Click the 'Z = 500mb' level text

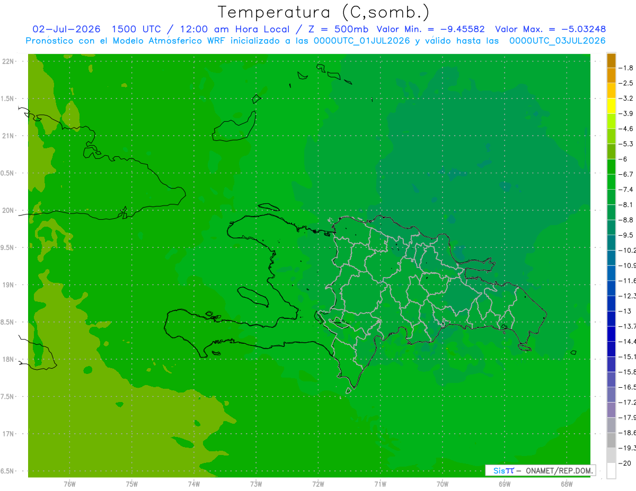pyautogui.click(x=338, y=29)
